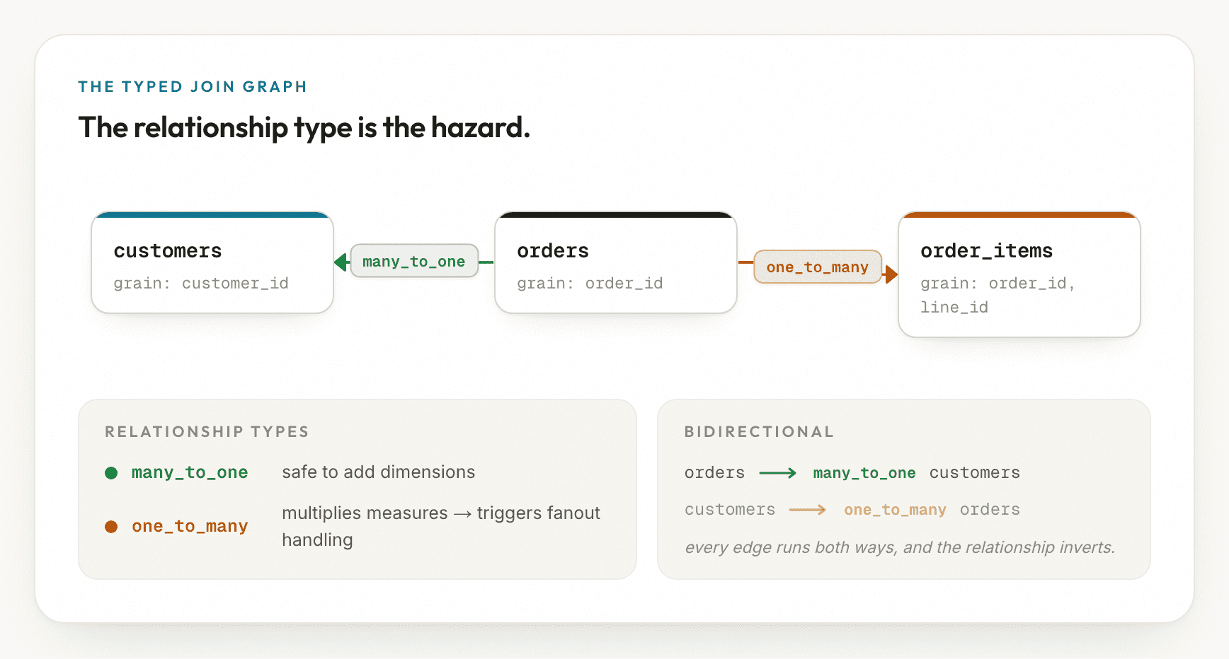1229x659 pixels.
Task: Click the orders table card
Action: [x=616, y=262]
